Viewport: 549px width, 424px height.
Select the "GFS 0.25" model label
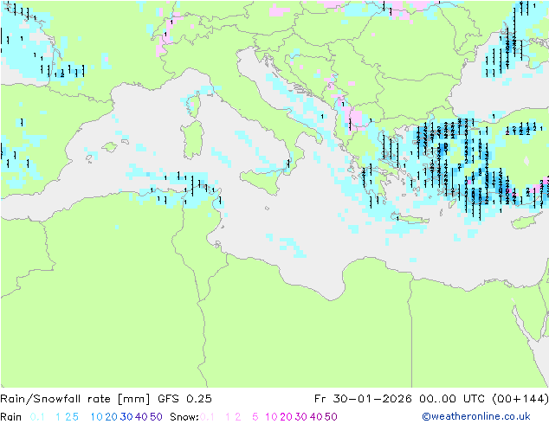click(184, 399)
